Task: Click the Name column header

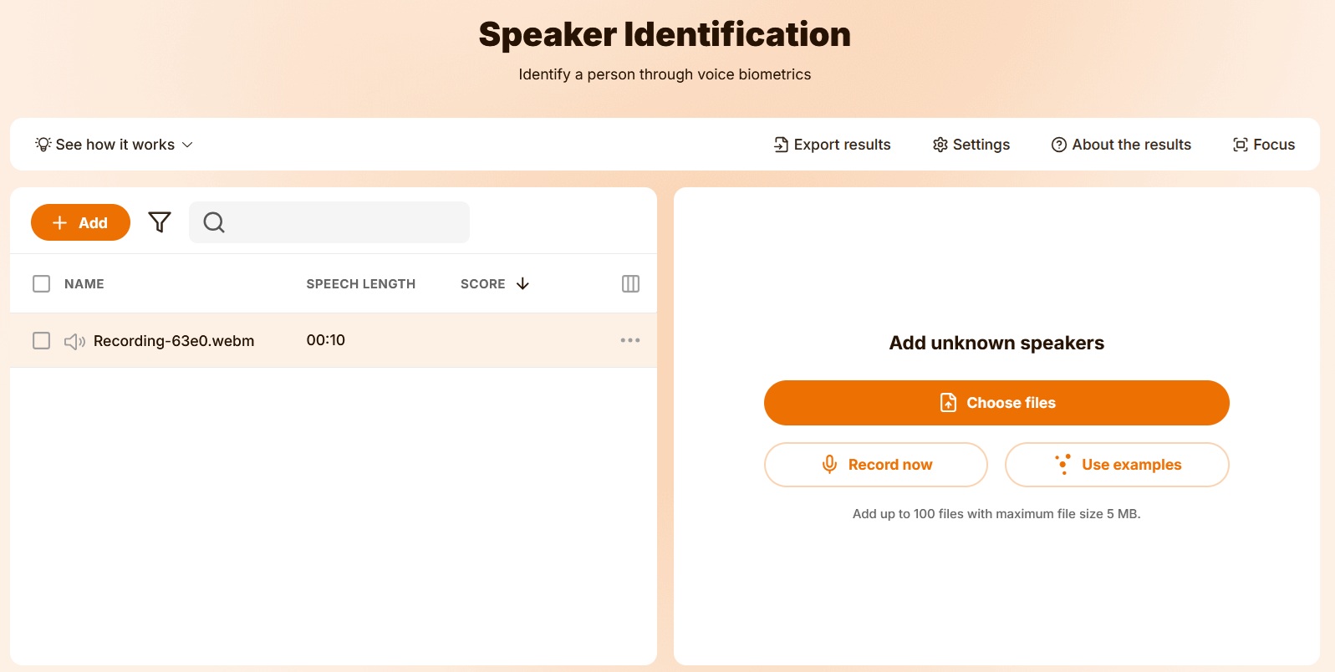Action: [x=84, y=284]
